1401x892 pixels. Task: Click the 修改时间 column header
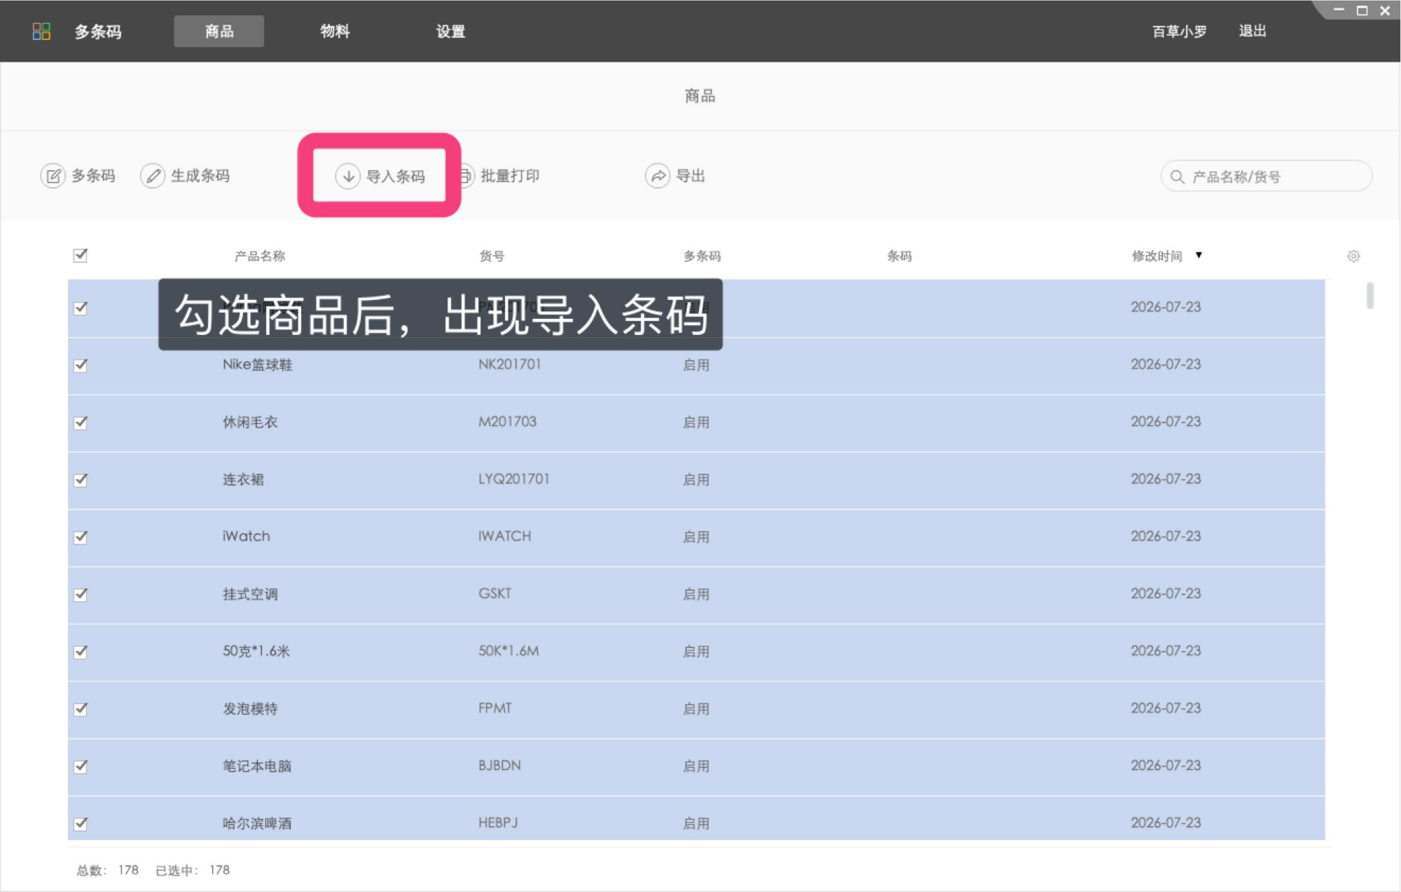tap(1157, 256)
